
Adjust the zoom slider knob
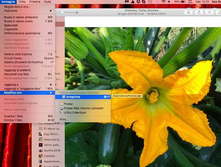[x=62, y=12]
